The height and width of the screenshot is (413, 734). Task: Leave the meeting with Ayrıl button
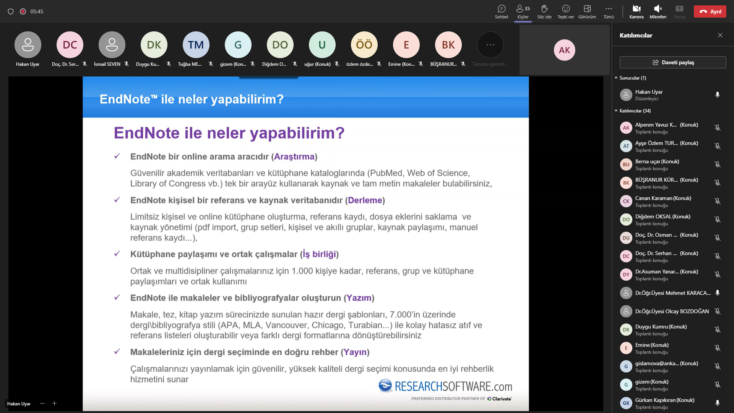click(710, 11)
